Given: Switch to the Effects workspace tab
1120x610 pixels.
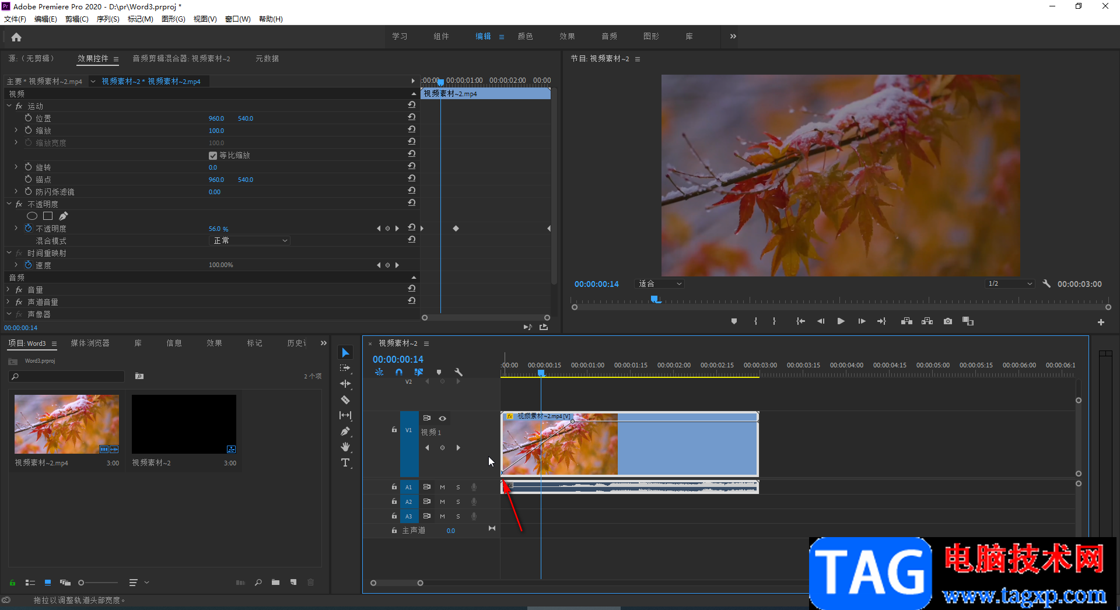Looking at the screenshot, I should coord(567,36).
